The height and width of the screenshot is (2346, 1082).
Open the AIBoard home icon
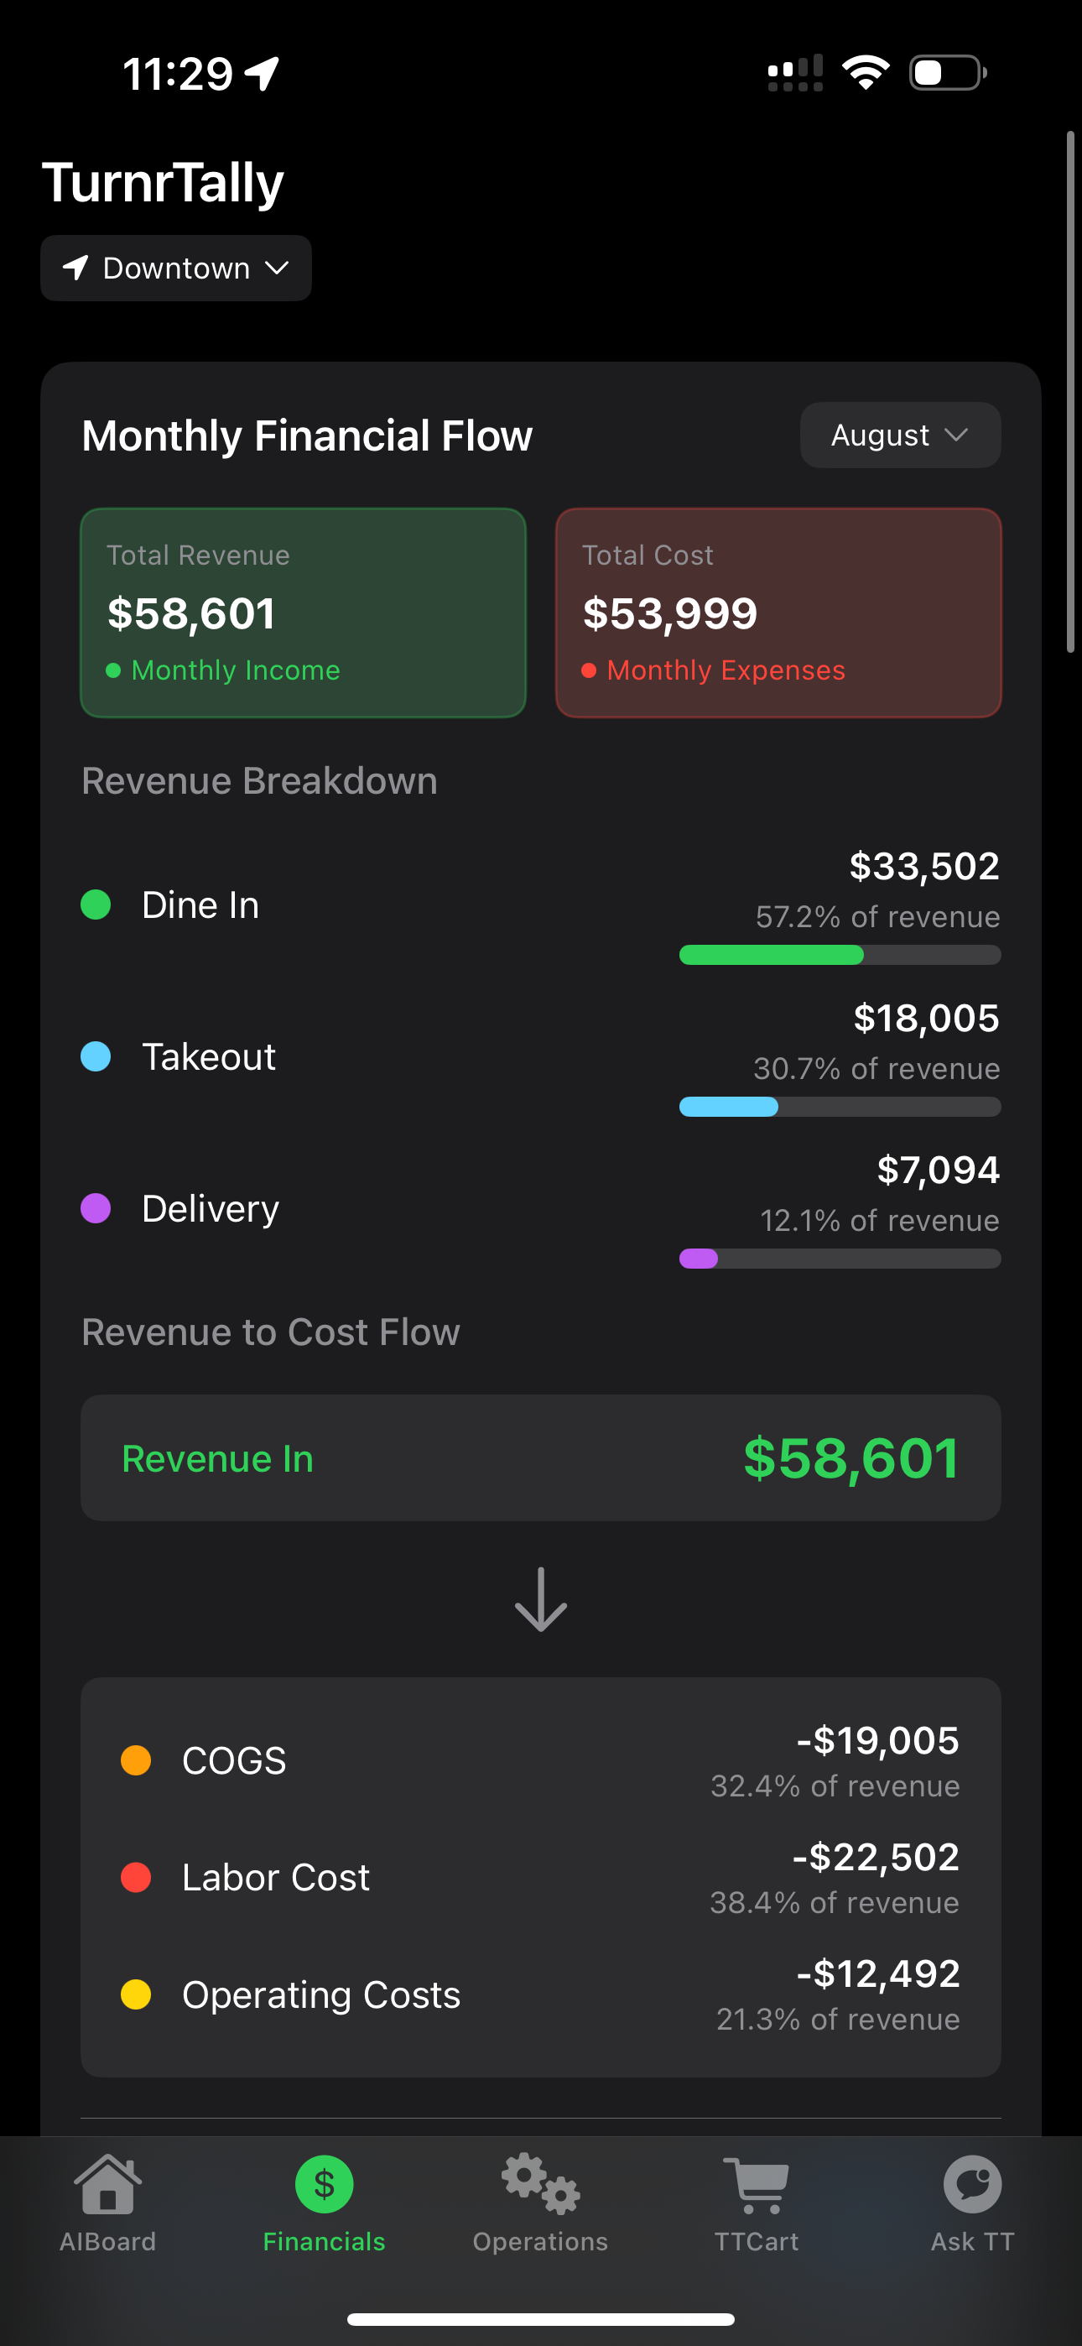point(107,2186)
